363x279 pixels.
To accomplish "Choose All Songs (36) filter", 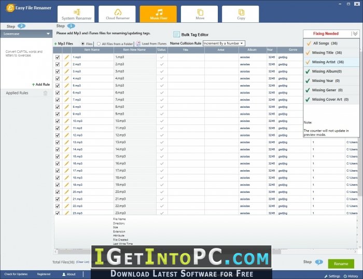I will pyautogui.click(x=331, y=43).
